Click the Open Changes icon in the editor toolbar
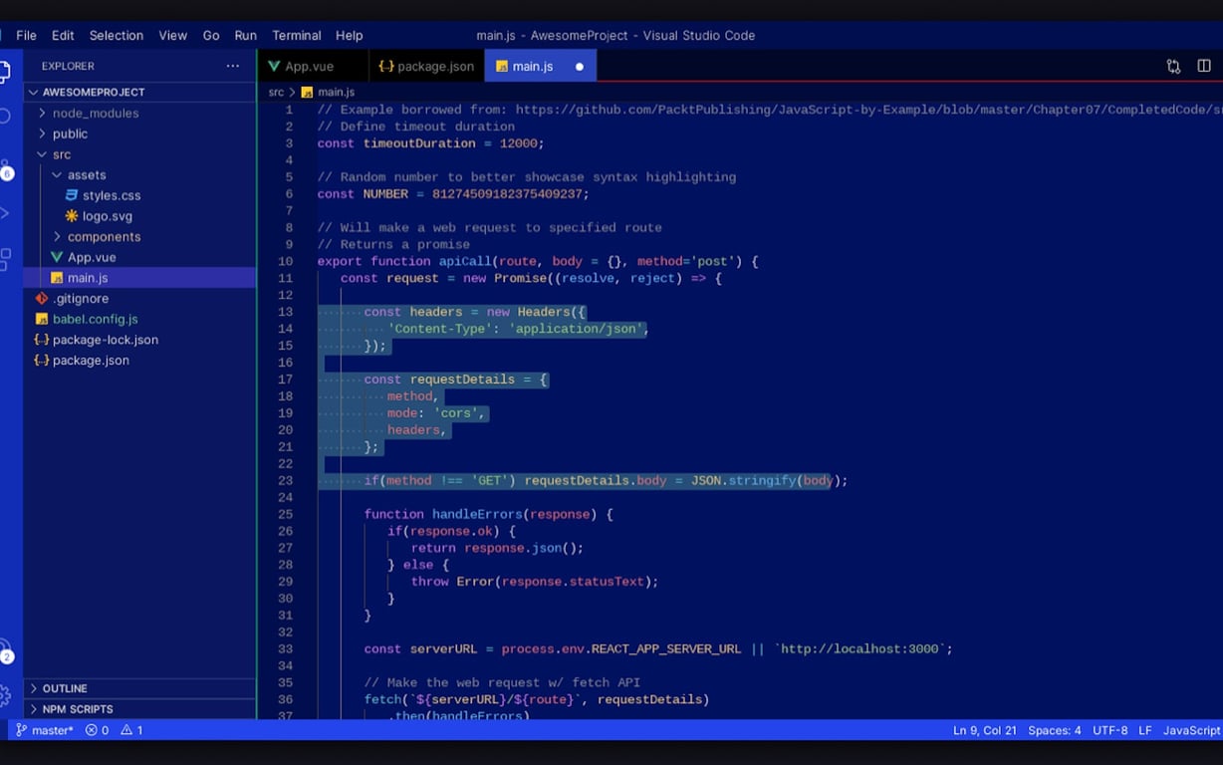The width and height of the screenshot is (1223, 765). 1173,64
